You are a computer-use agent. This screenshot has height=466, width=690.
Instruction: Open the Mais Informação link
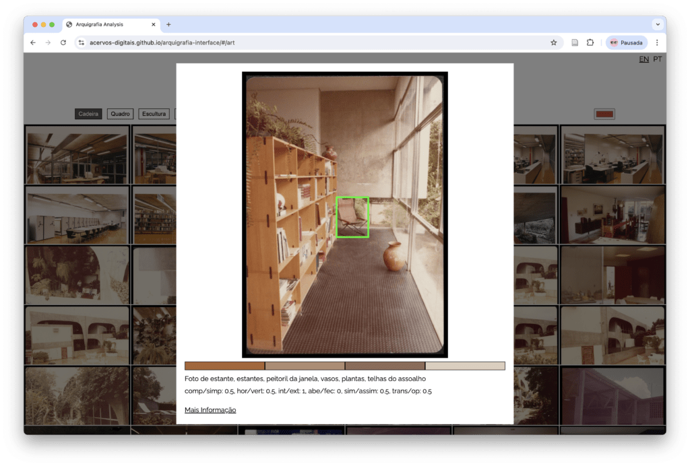coord(210,410)
